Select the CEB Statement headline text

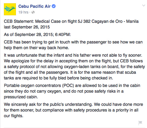pos(71,24)
